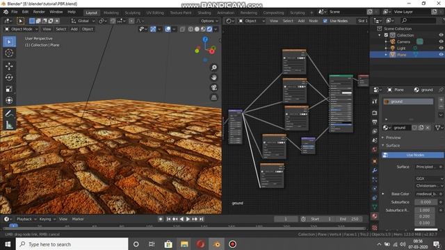Click the Subsurface value slider
The width and height of the screenshot is (445, 250).
point(426,202)
